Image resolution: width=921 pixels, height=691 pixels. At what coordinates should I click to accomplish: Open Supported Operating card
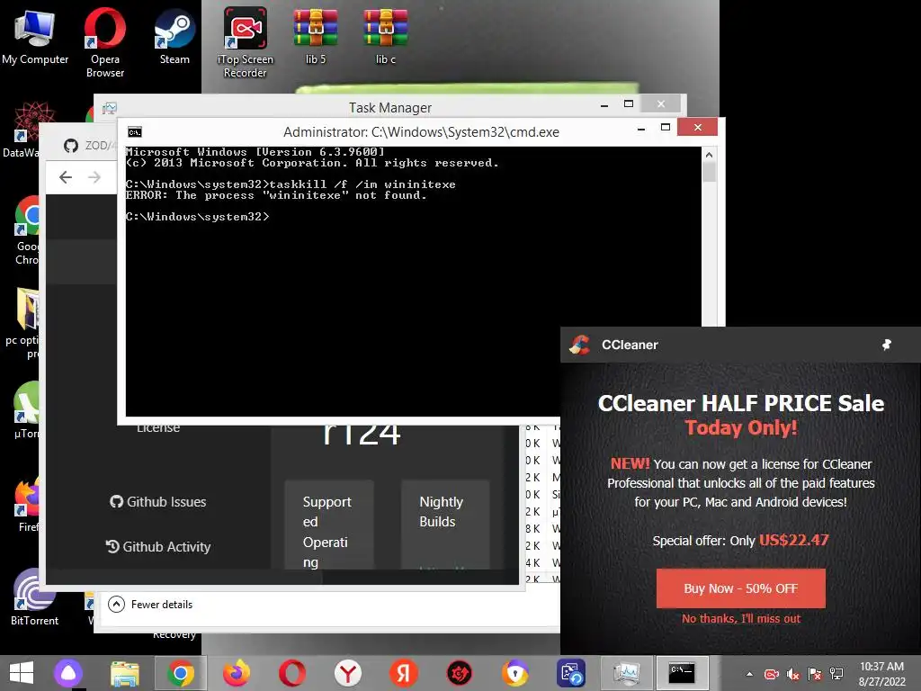click(329, 525)
